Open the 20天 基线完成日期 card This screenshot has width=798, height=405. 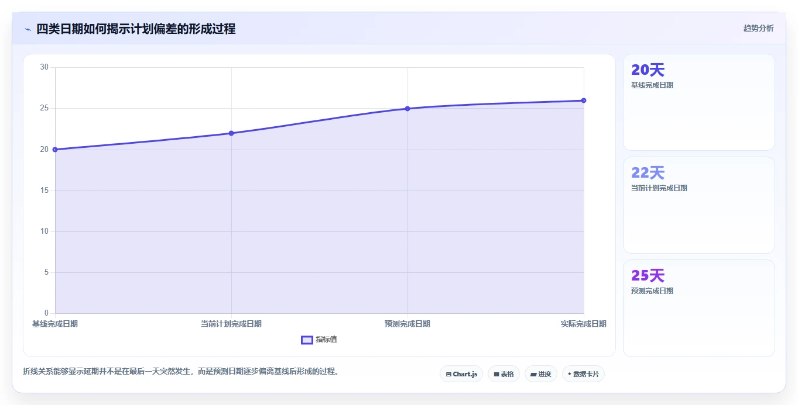699,102
